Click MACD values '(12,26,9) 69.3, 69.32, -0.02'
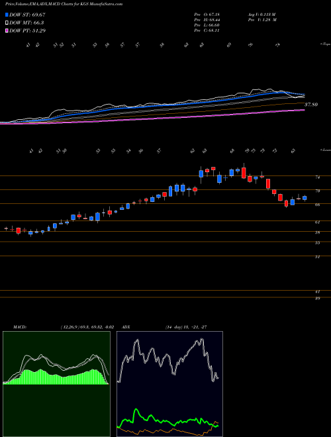Screen dimensions: 331x437 (x=87, y=327)
